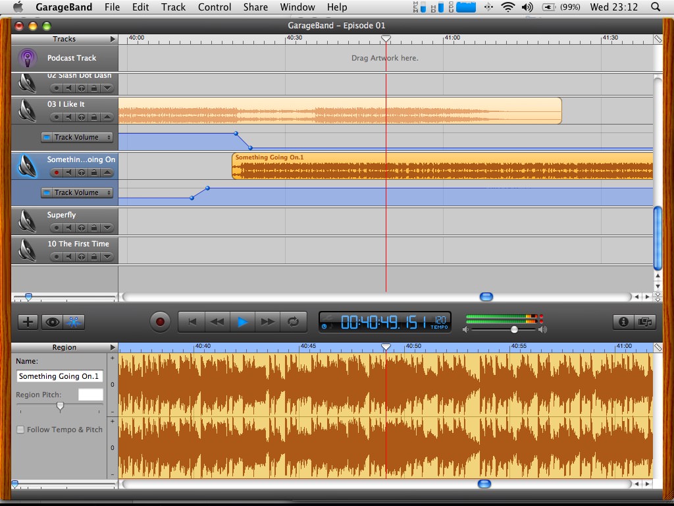Click the Tracks header disclosure triangle
Screen dimensions: 674x506
coord(113,39)
